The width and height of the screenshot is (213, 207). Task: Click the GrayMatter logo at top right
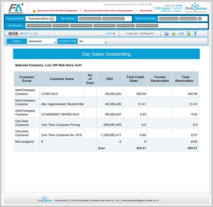tap(196, 8)
